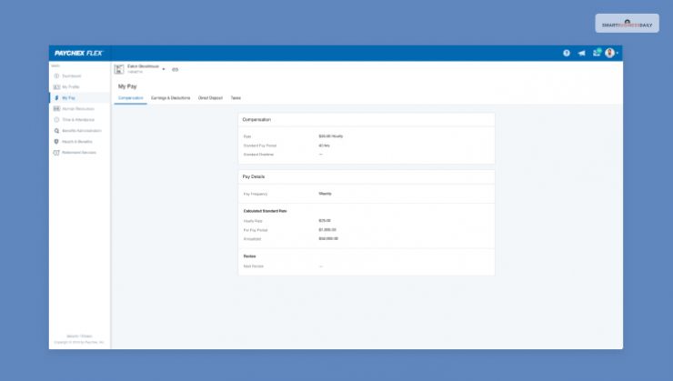
Task: Click the Security and Privacy footer link
Action: click(79, 336)
